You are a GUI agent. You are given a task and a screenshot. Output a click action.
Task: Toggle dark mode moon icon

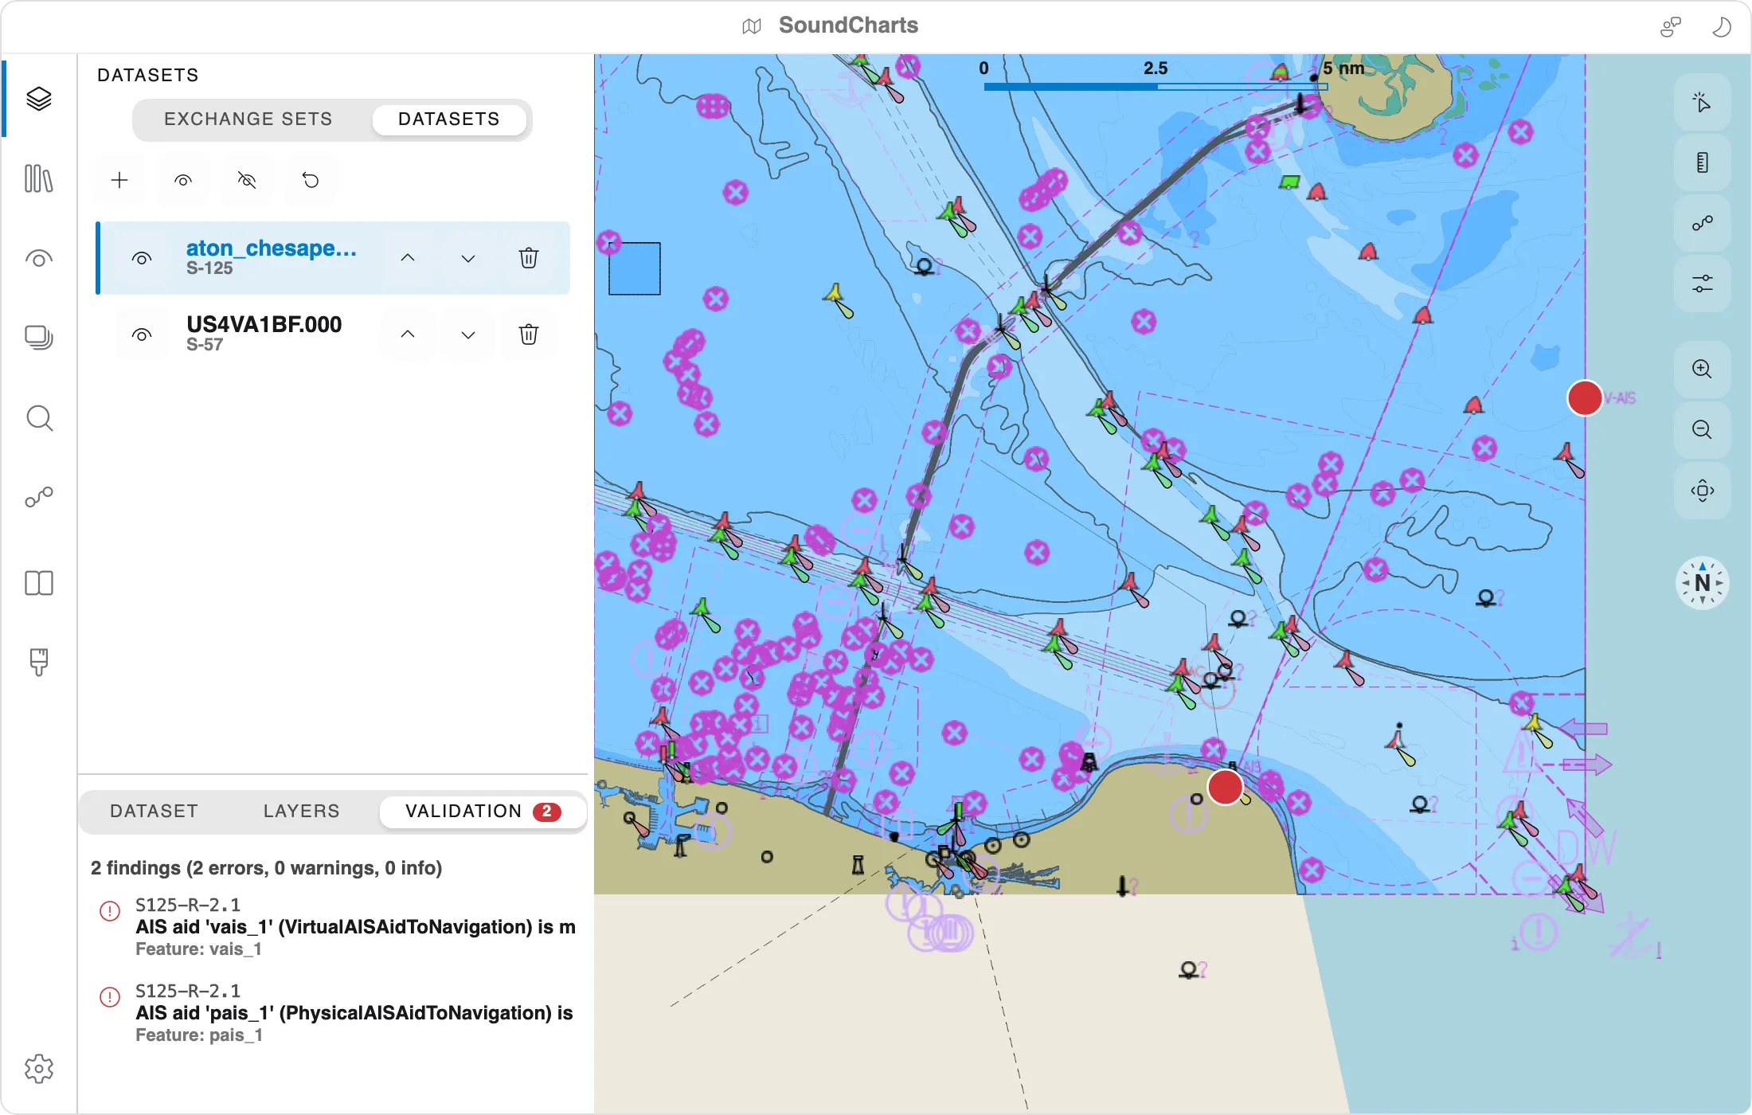tap(1721, 26)
